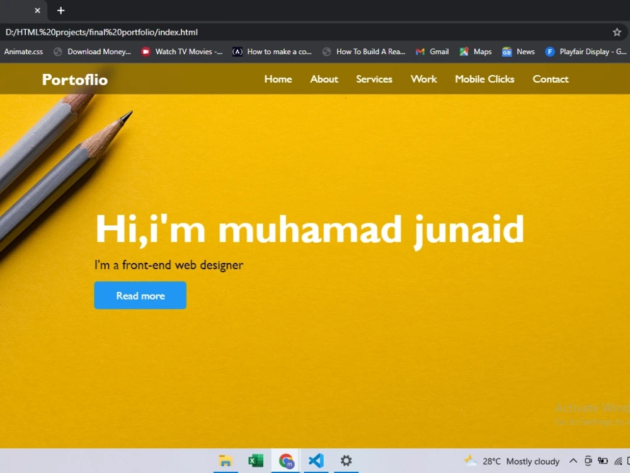This screenshot has height=473, width=630.
Task: Click the address bar to edit the URL
Action: point(252,32)
